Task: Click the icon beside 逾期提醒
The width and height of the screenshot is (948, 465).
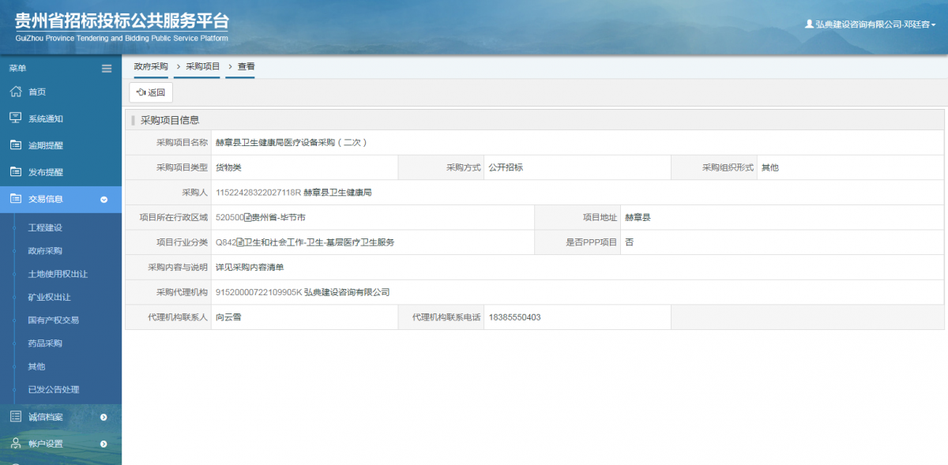Action: click(15, 145)
